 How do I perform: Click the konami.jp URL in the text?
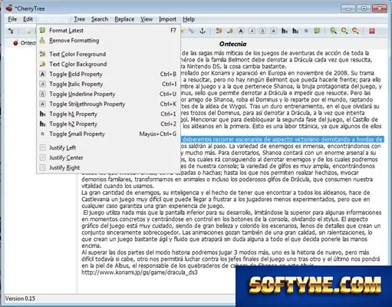pyautogui.click(x=140, y=272)
